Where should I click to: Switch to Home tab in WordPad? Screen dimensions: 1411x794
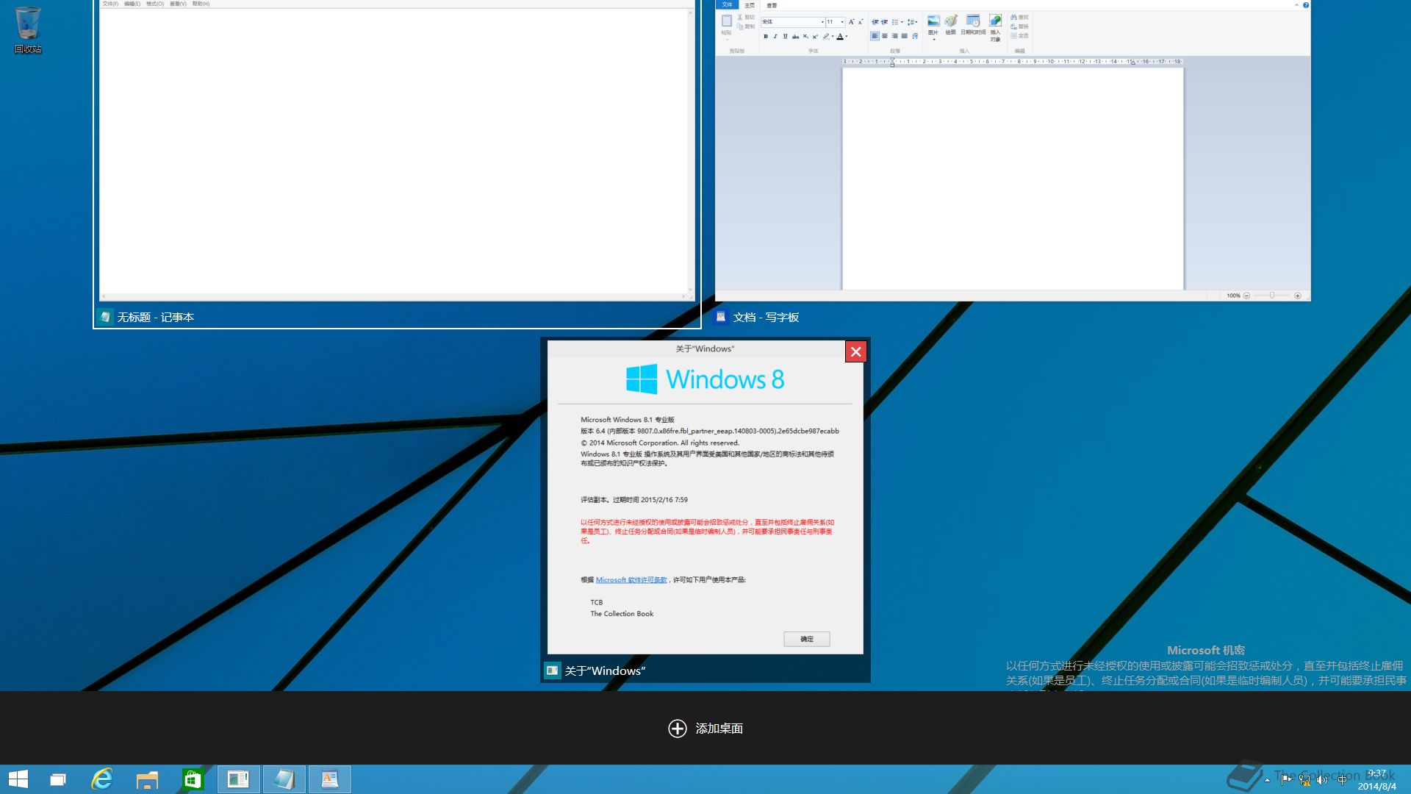(x=750, y=5)
